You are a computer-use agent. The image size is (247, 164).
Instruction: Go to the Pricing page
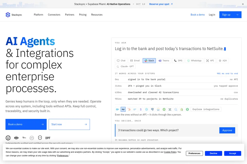coord(83,15)
